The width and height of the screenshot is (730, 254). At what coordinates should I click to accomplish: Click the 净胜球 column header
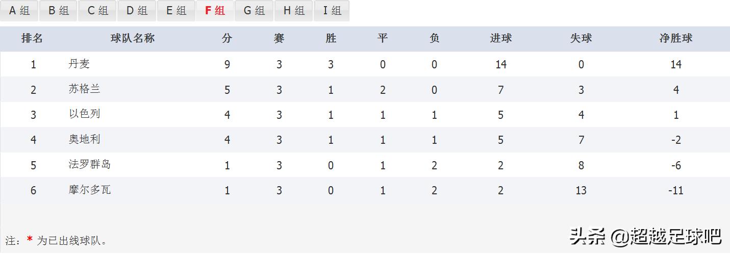tap(675, 38)
